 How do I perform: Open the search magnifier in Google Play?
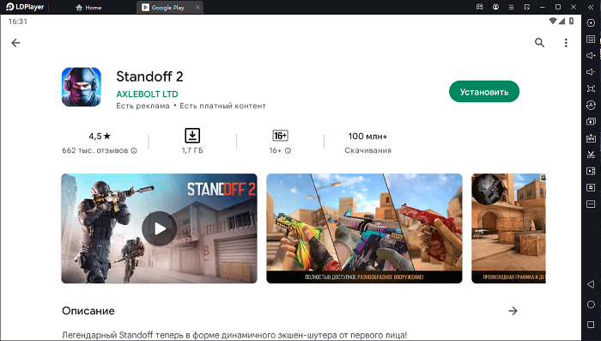pos(539,43)
